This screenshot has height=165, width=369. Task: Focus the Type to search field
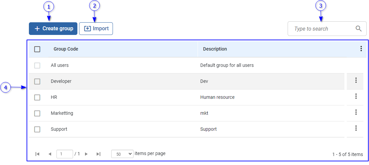(x=321, y=29)
